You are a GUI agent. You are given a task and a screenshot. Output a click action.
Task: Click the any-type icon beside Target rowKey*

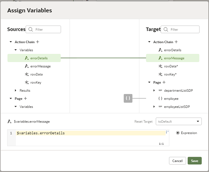160,74
